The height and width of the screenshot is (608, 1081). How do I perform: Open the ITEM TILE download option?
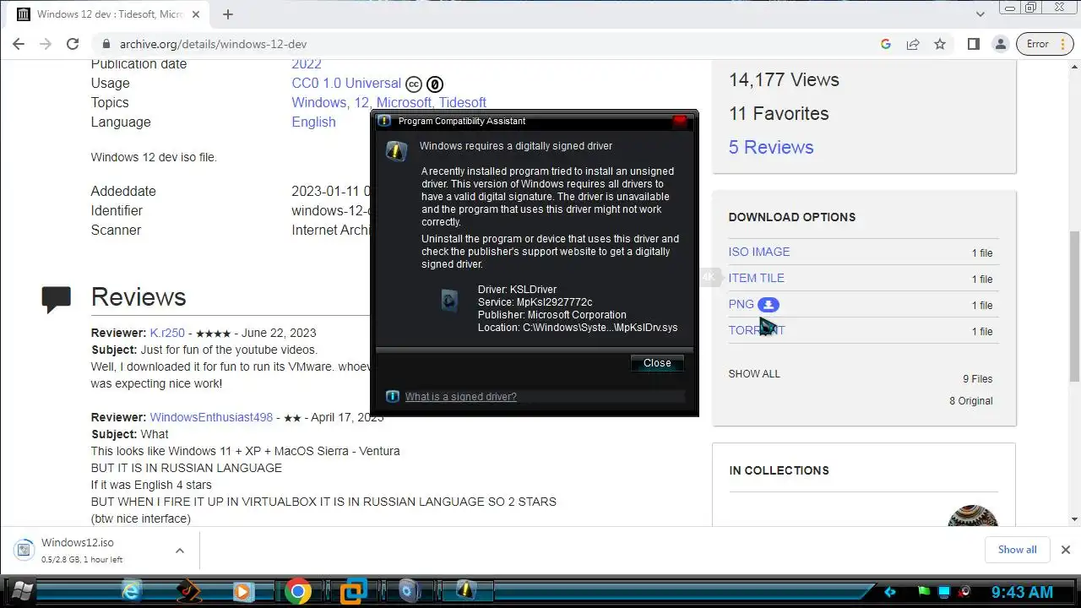click(757, 278)
